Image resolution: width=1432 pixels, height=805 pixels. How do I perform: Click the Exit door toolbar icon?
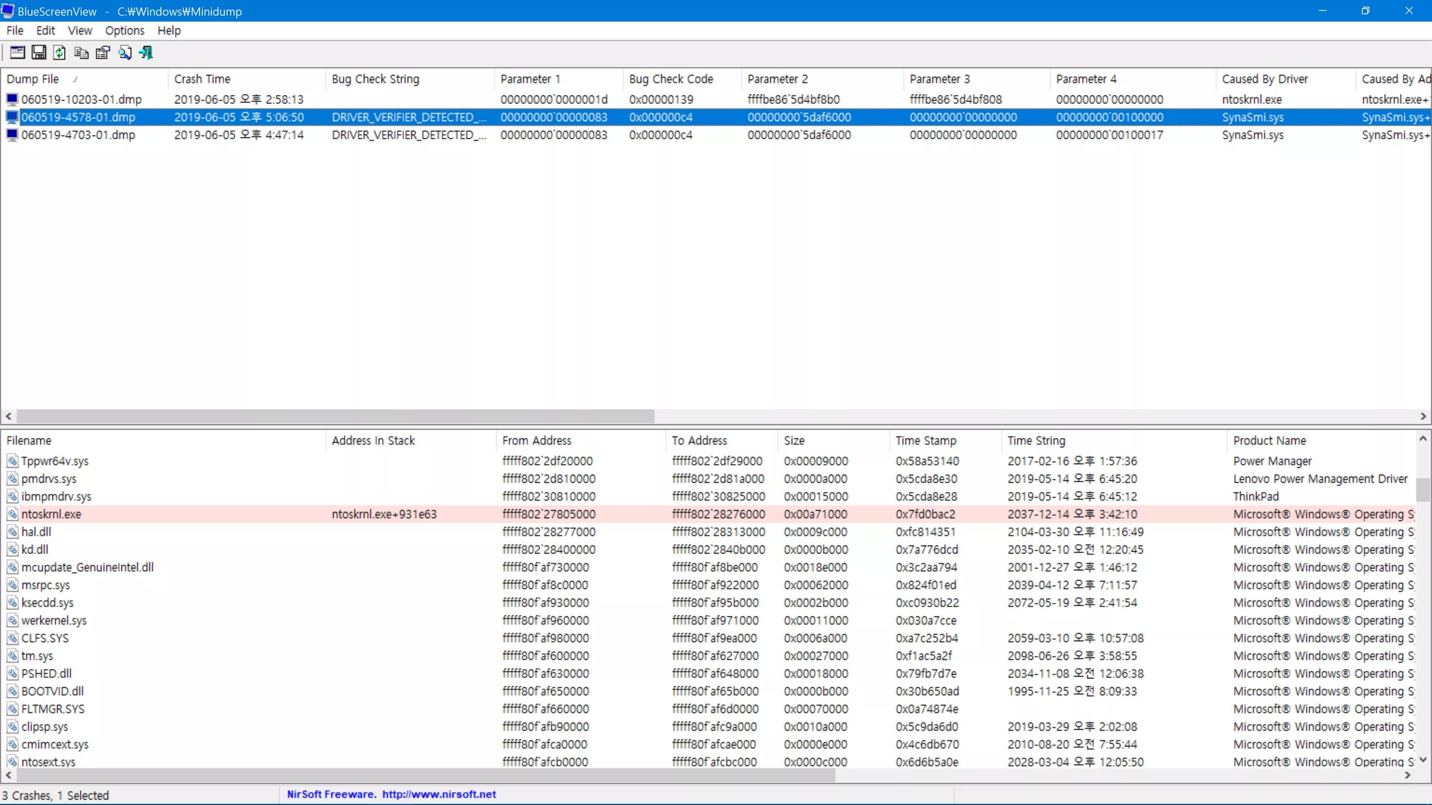point(146,53)
